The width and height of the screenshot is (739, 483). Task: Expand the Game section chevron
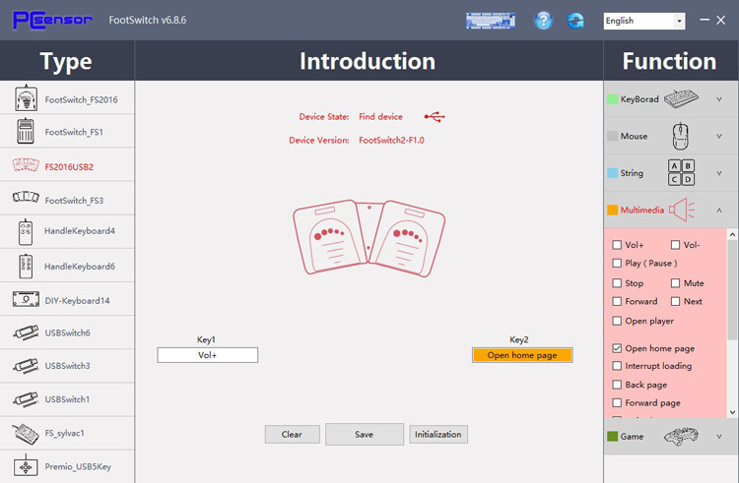click(719, 437)
